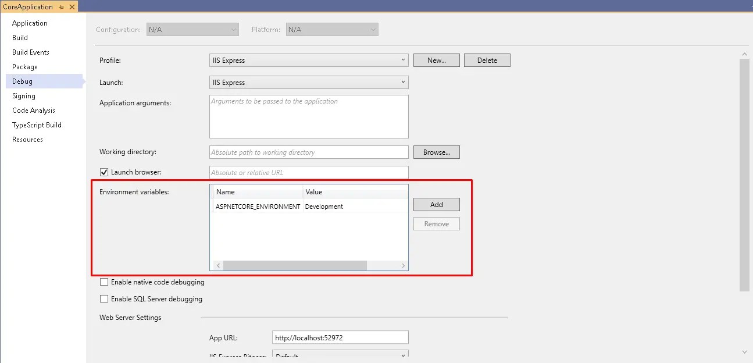Uncheck the Launch browser option

click(104, 172)
